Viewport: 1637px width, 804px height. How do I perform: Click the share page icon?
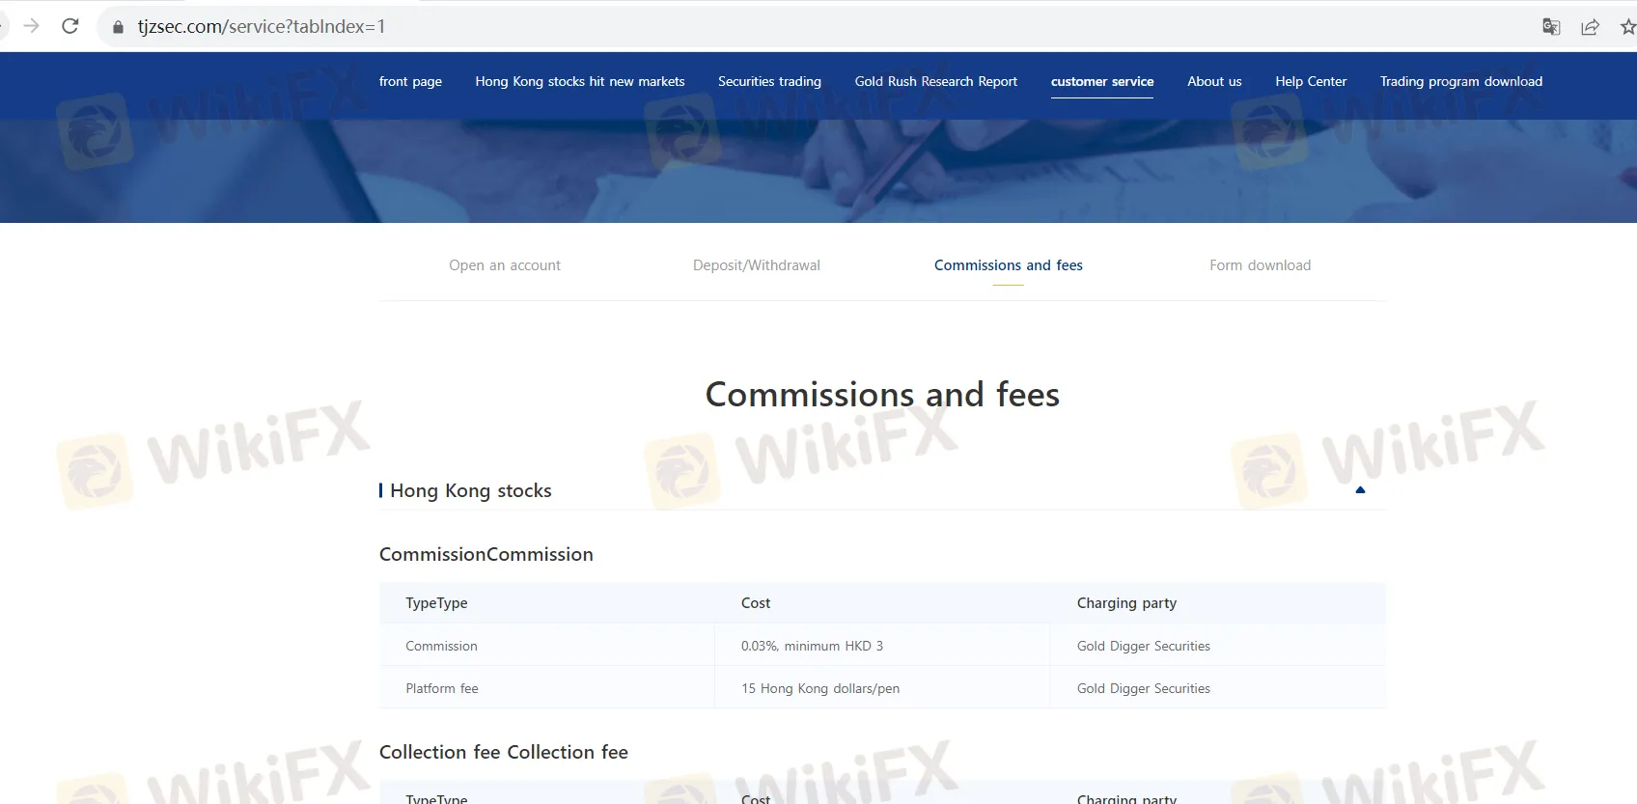pyautogui.click(x=1590, y=27)
